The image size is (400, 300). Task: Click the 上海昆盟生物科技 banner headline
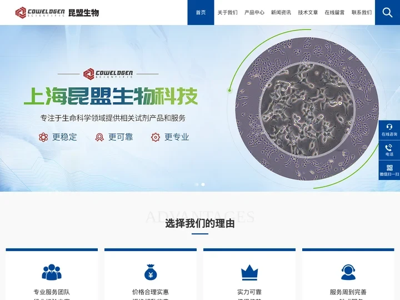(x=111, y=96)
